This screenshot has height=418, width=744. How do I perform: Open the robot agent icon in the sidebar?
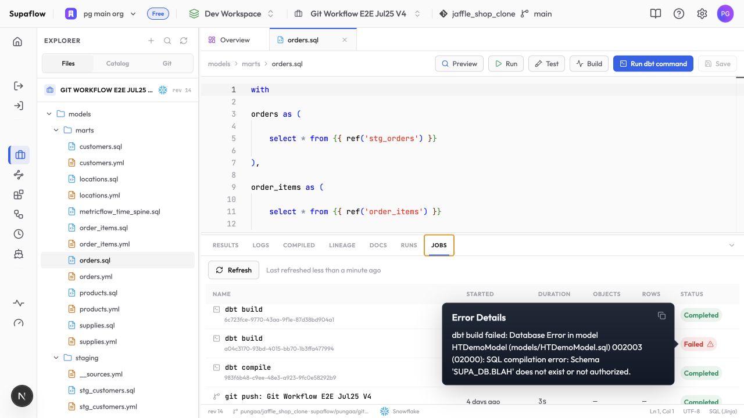pos(18,254)
